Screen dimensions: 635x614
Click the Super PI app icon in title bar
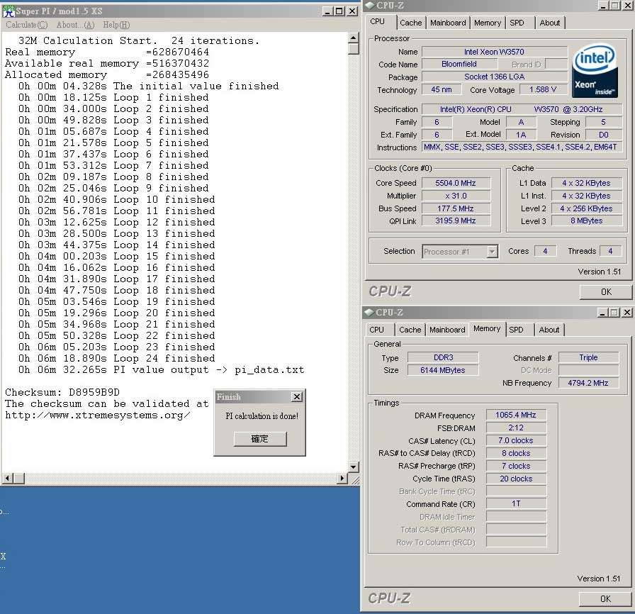point(9,11)
